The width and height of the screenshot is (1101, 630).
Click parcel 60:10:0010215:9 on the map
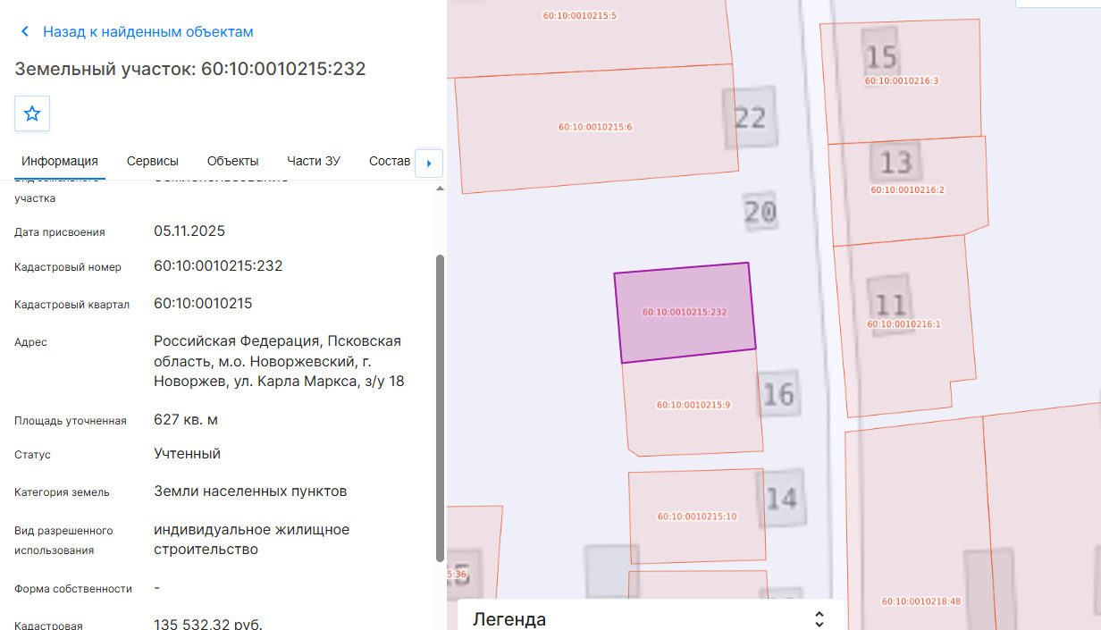coord(693,403)
